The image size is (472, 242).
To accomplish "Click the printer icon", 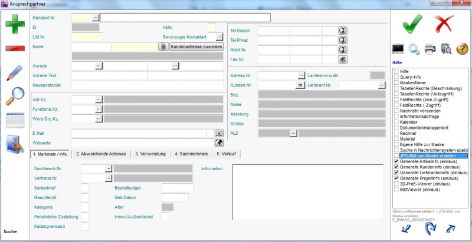I will 430,49.
